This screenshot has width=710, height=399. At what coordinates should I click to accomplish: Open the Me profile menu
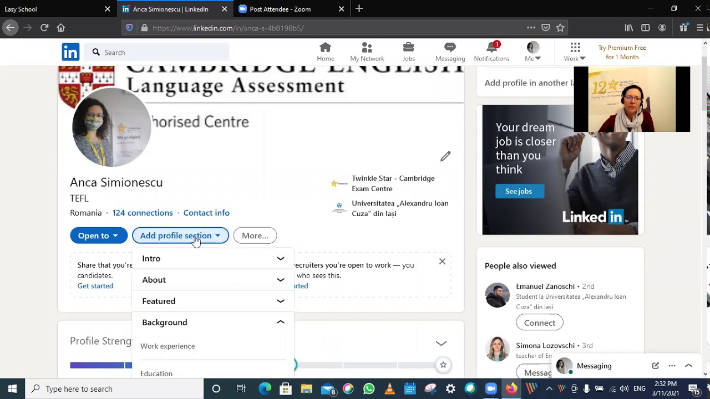click(532, 52)
